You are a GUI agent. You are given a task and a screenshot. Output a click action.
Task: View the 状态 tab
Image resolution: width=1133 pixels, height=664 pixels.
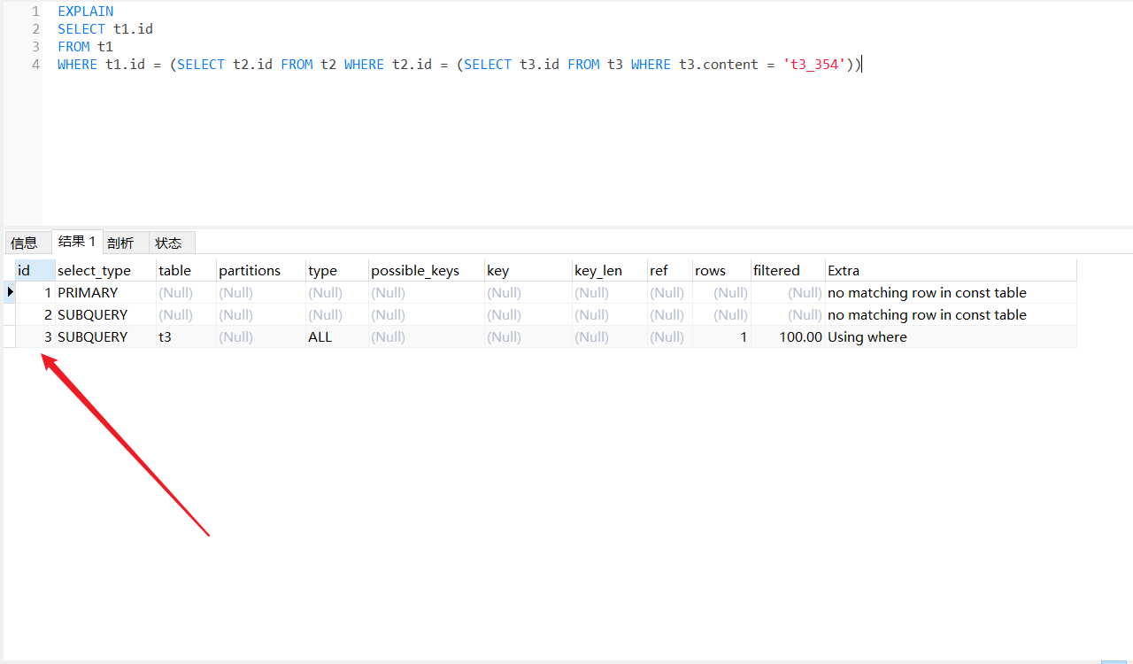pos(170,242)
